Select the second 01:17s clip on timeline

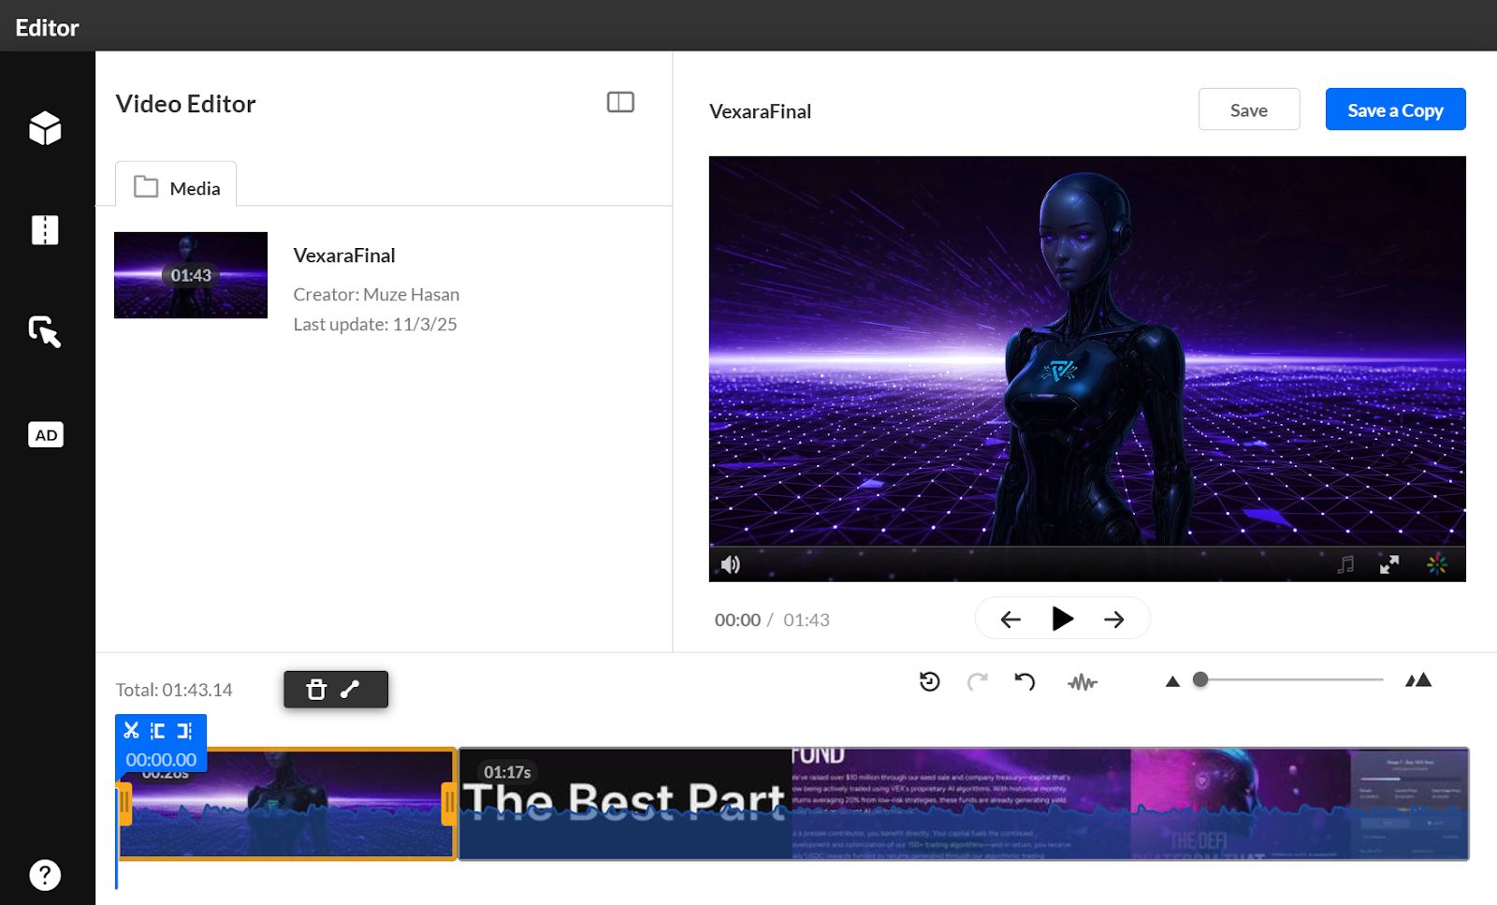tap(964, 804)
